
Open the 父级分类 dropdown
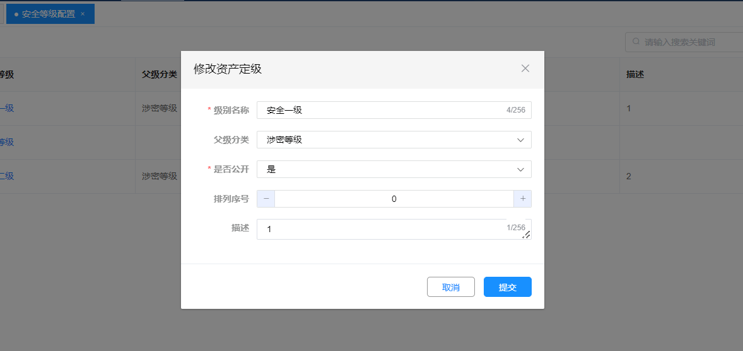(394, 140)
